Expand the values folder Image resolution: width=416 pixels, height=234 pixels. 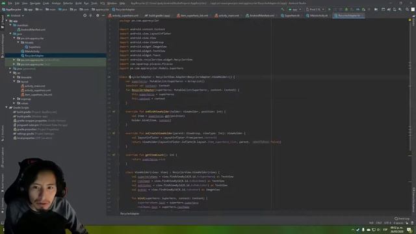[x=14, y=103]
